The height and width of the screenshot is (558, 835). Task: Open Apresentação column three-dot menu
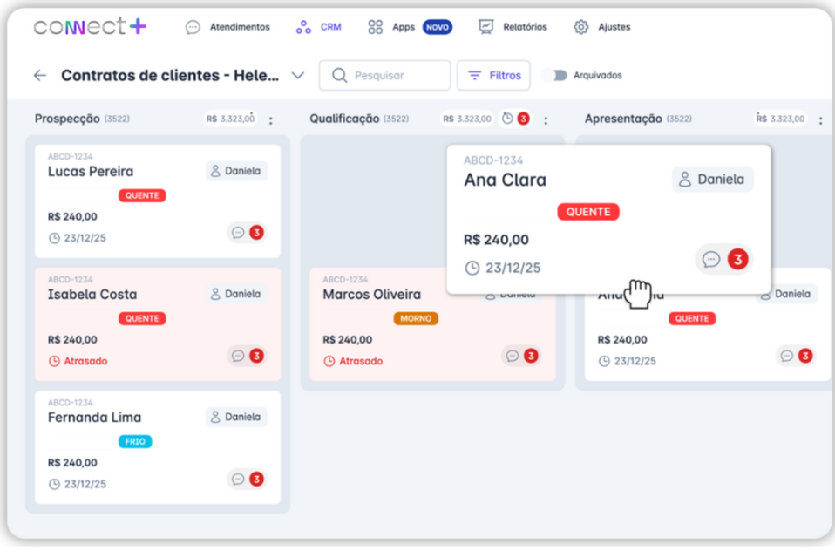(x=820, y=120)
